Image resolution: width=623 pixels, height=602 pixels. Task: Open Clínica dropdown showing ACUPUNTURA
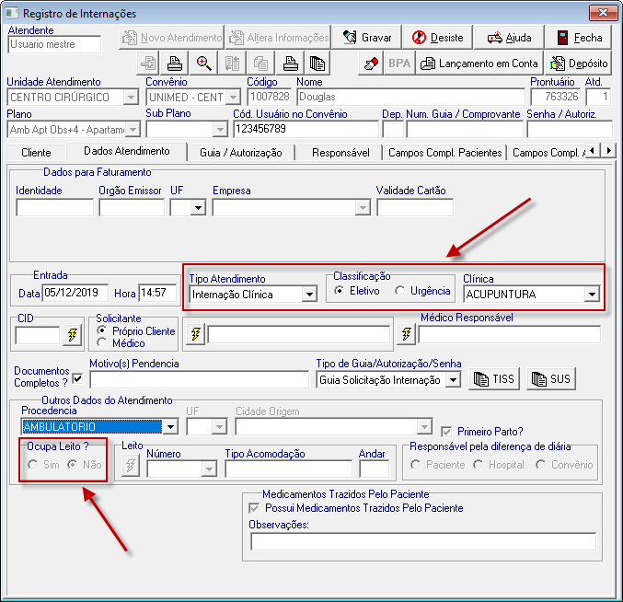tap(592, 295)
